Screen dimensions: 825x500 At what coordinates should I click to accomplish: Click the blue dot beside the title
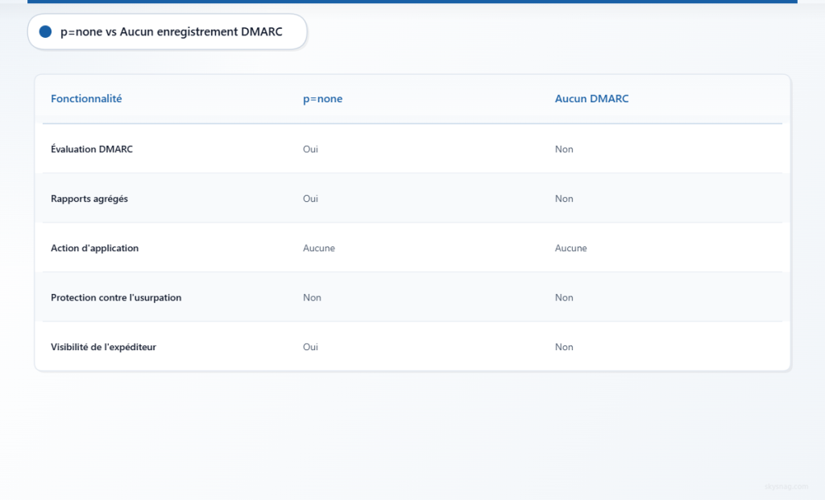45,31
